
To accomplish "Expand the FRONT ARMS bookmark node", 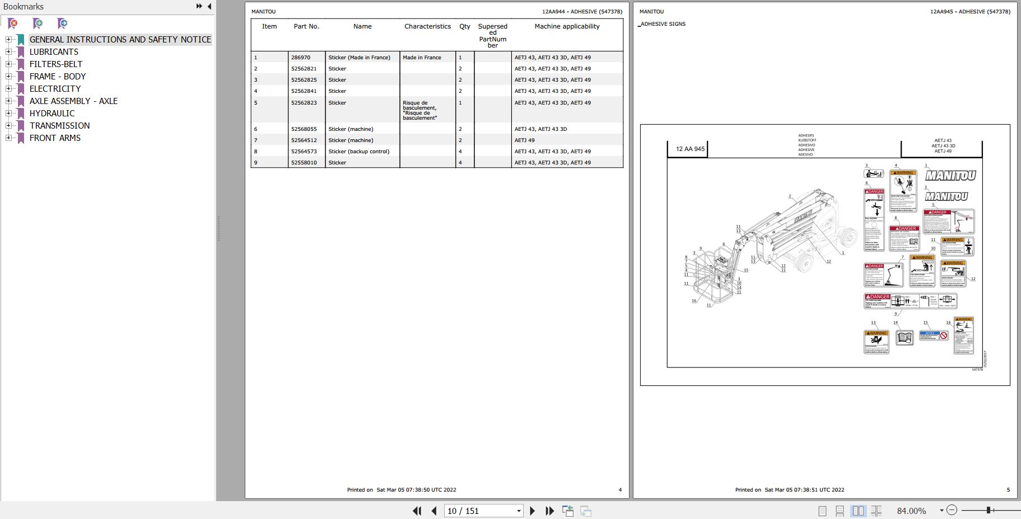I will 8,138.
